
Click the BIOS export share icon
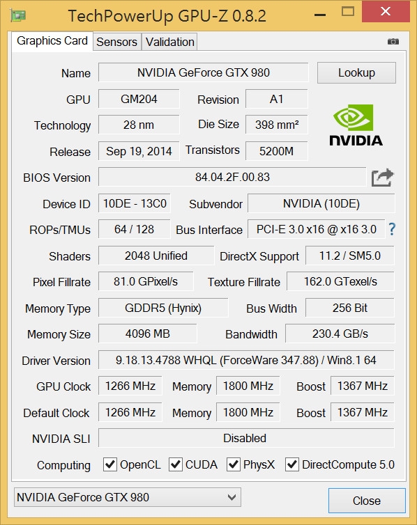tap(383, 178)
